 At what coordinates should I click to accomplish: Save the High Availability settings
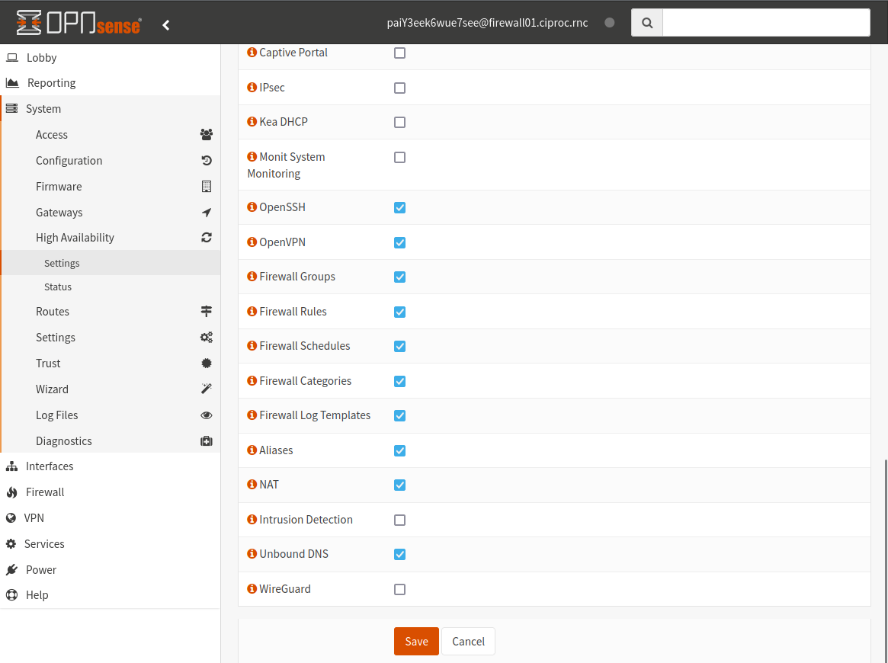[416, 641]
